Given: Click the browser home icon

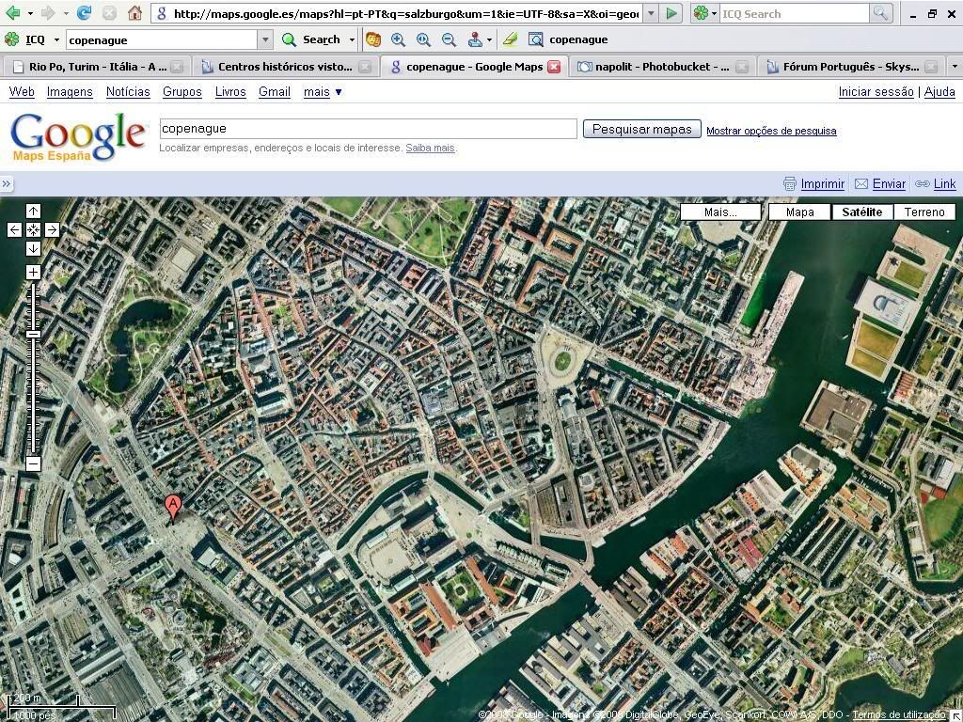Looking at the screenshot, I should pos(134,13).
